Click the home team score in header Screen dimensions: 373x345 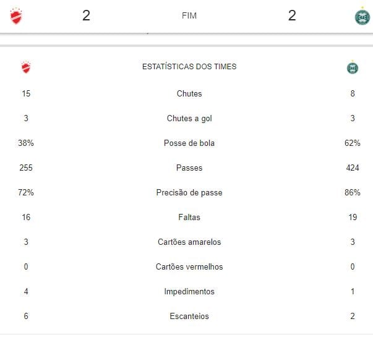tap(86, 16)
